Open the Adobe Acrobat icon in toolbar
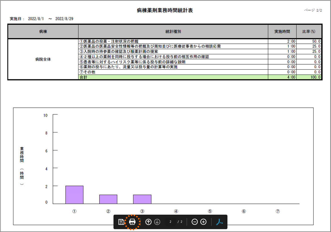Image resolution: width=331 pixels, height=232 pixels. pos(219,222)
